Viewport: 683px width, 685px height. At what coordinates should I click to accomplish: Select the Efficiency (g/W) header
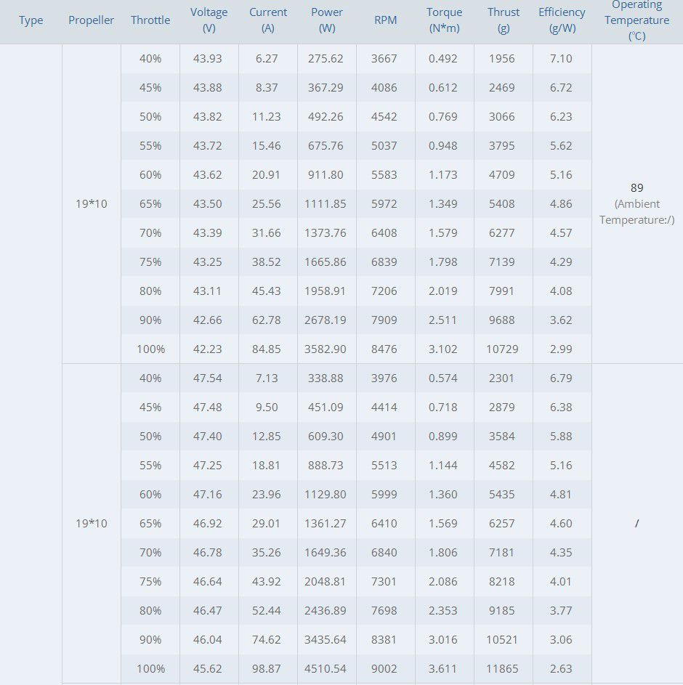pyautogui.click(x=562, y=20)
